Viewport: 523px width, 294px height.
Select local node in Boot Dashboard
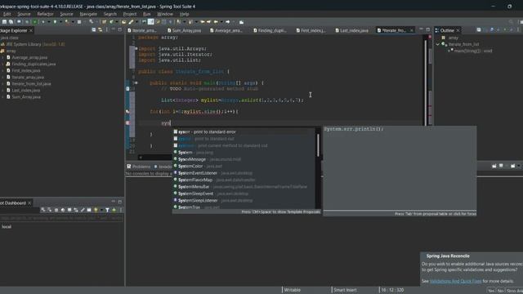pos(7,227)
